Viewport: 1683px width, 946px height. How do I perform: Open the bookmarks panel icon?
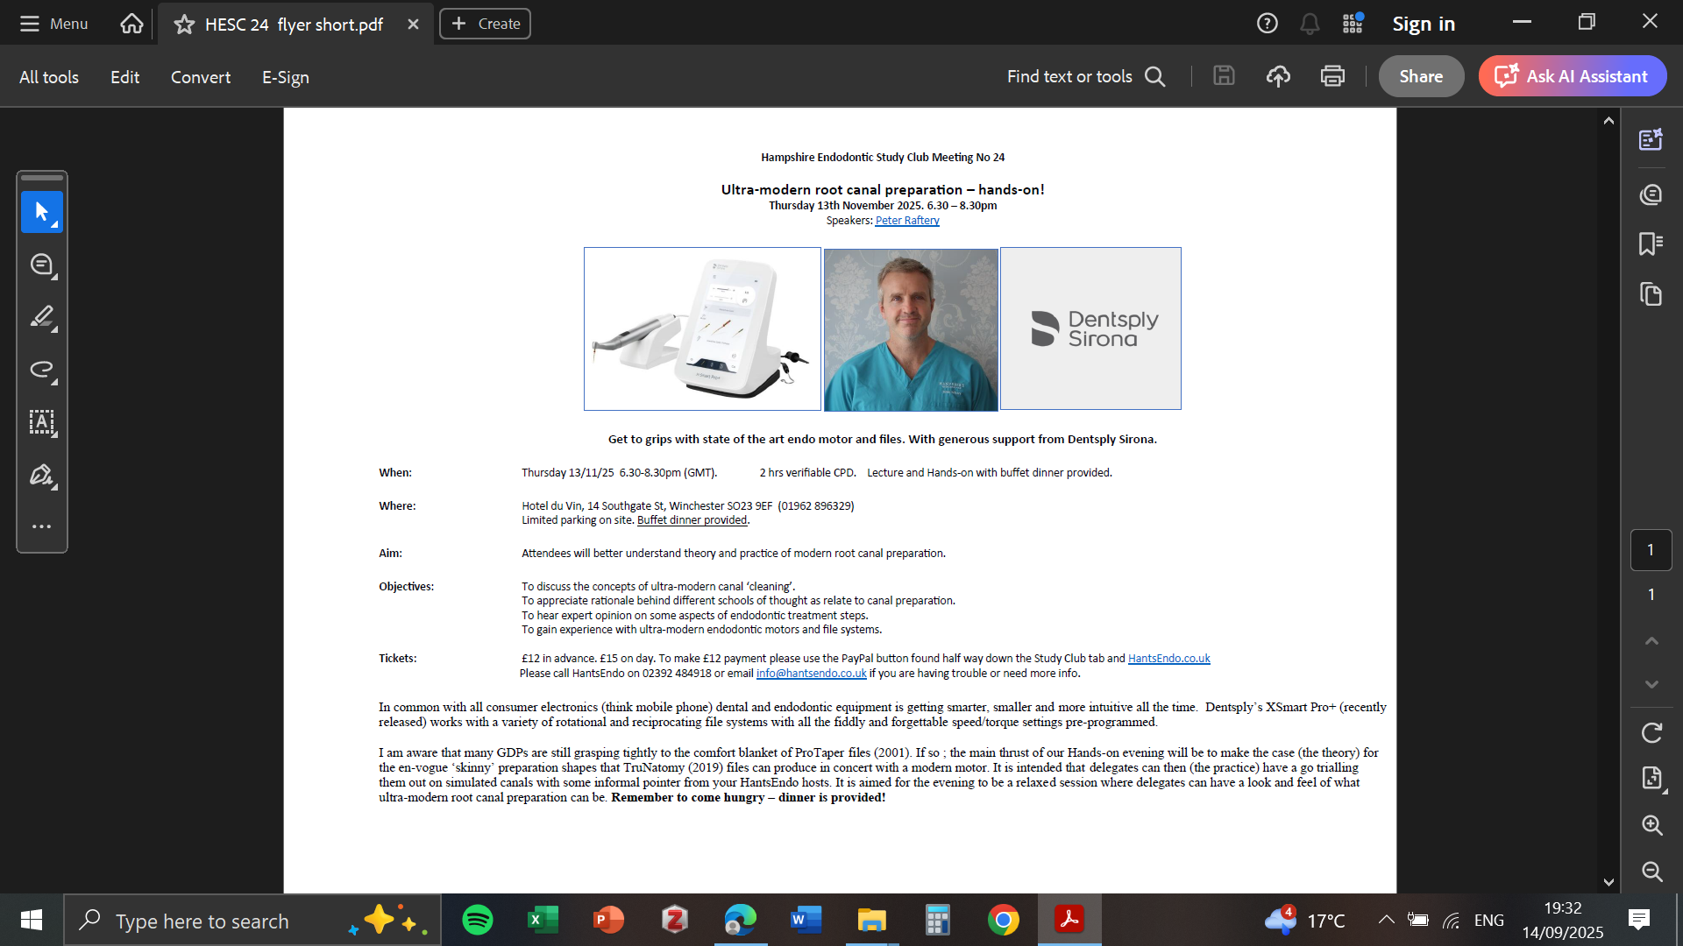coord(1651,244)
